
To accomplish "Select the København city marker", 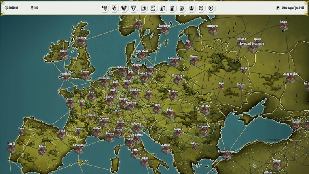I will 142,56.
